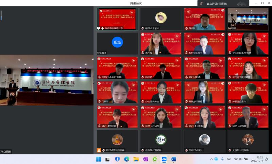Click the blue 现场 avatar circle
The height and width of the screenshot is (164, 272).
pos(117,42)
